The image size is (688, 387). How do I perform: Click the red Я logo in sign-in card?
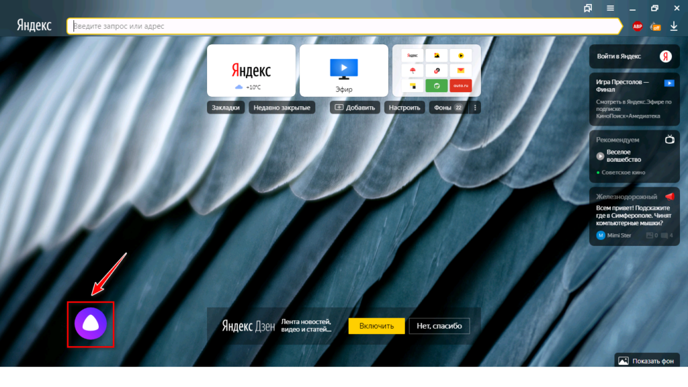(x=666, y=56)
